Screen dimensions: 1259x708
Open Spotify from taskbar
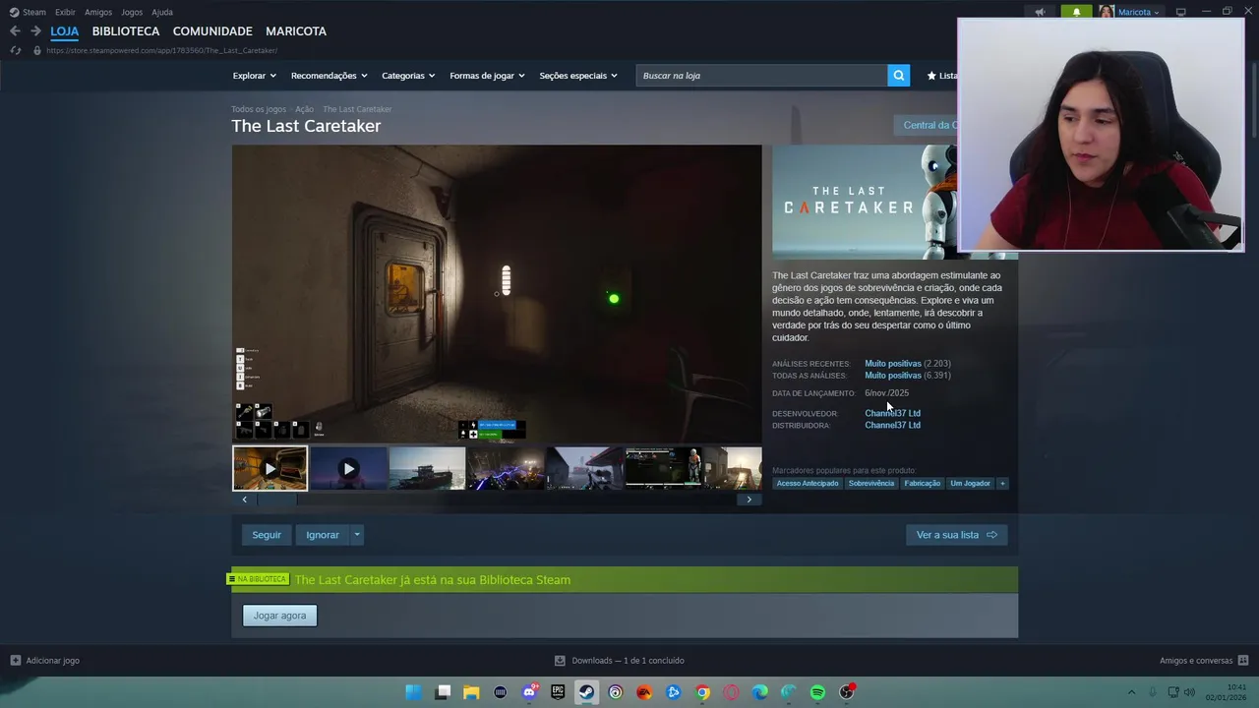817,692
